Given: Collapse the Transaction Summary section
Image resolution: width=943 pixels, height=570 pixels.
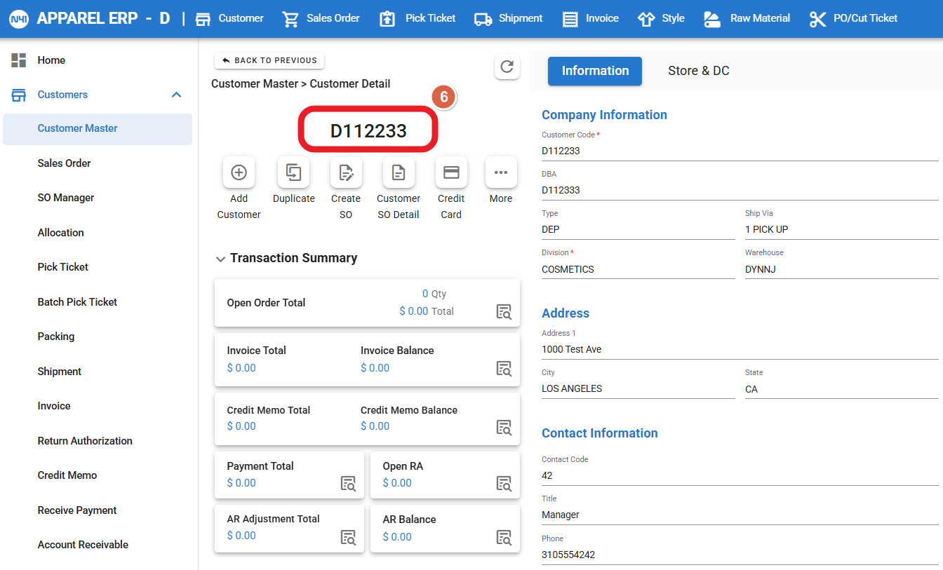Looking at the screenshot, I should (x=220, y=259).
